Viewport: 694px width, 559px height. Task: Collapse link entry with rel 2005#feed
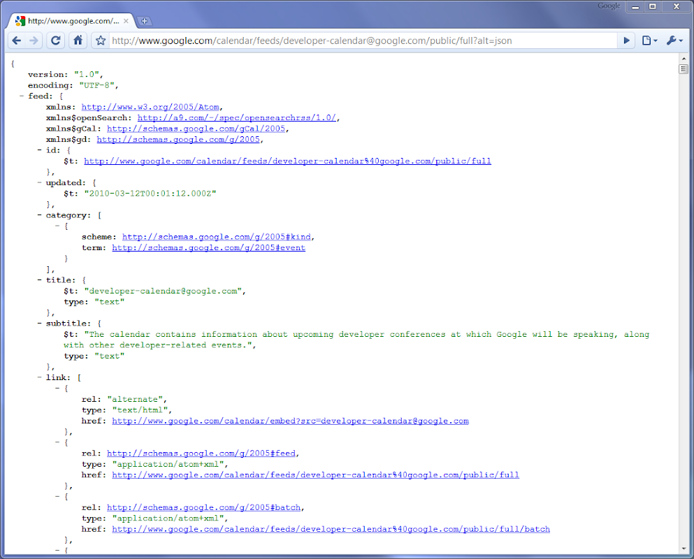coord(57,442)
